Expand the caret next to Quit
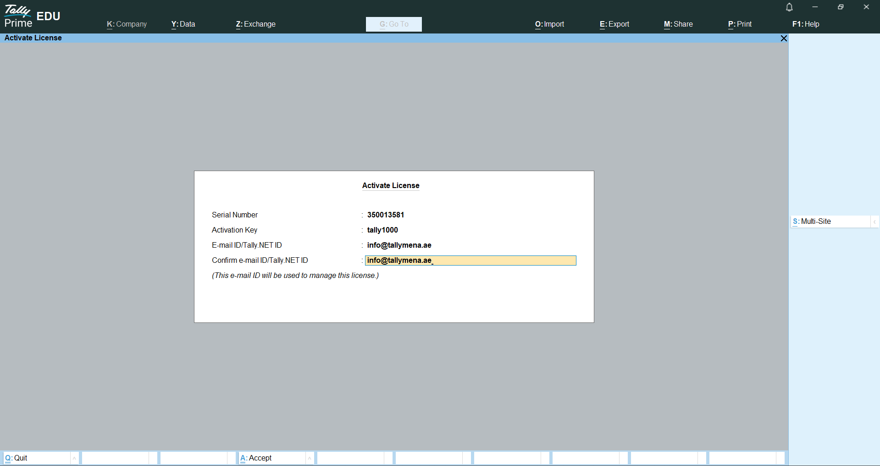 pos(74,458)
